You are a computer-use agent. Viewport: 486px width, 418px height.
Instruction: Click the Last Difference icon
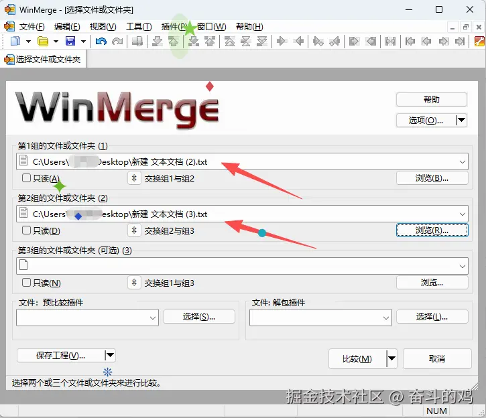pos(262,41)
